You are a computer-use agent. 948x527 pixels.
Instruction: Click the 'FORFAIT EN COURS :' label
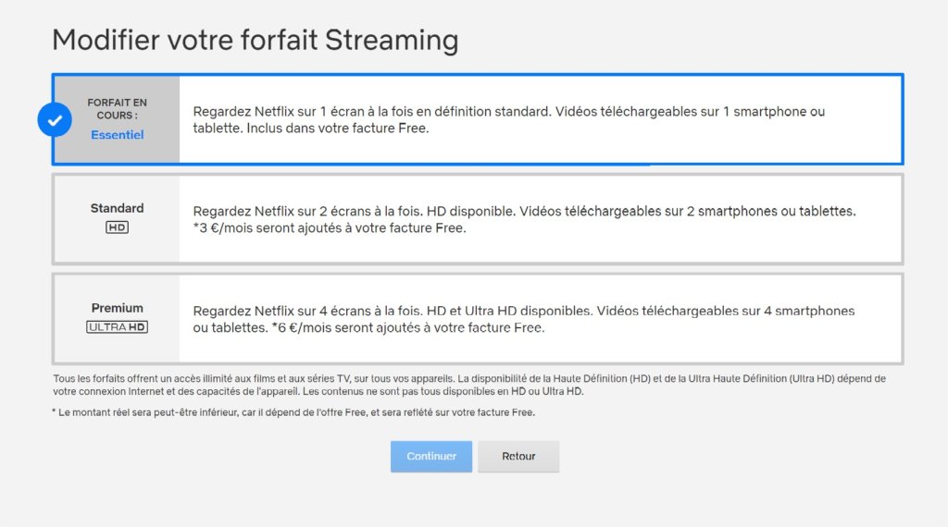click(x=118, y=109)
